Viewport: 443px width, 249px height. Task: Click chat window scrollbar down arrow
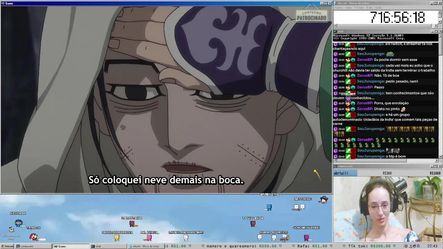440,157
